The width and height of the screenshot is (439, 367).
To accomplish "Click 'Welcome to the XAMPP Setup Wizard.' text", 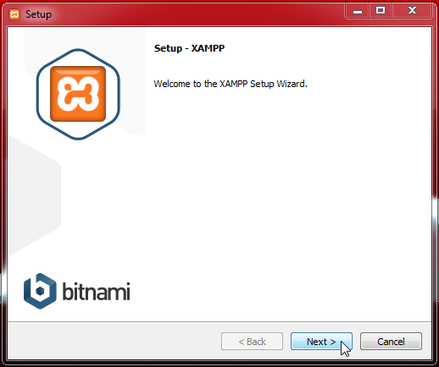I will pos(231,84).
